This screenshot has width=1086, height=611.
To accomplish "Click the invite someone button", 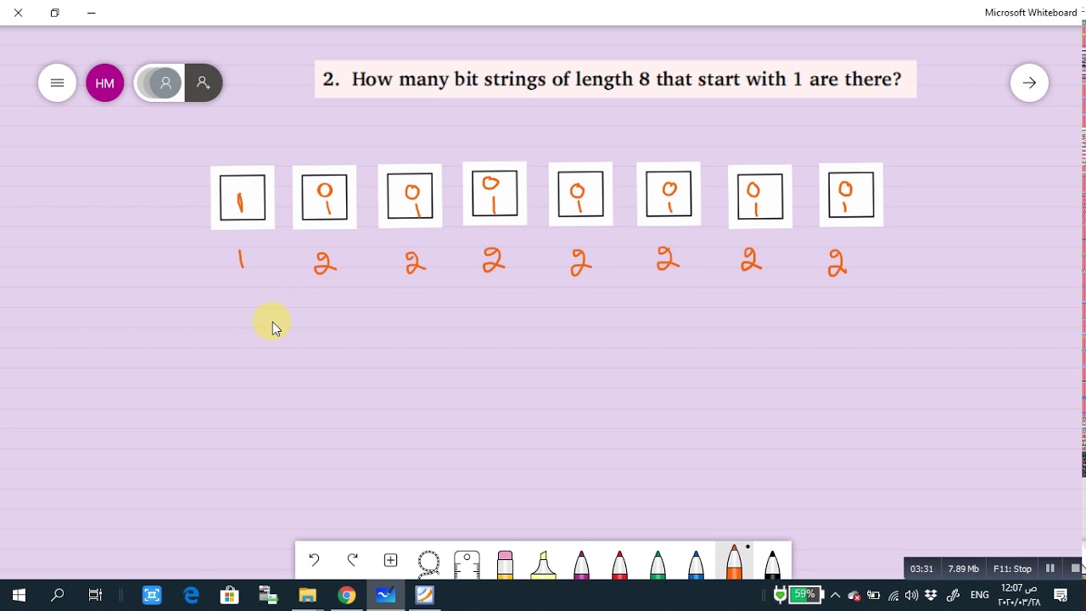I will [203, 83].
